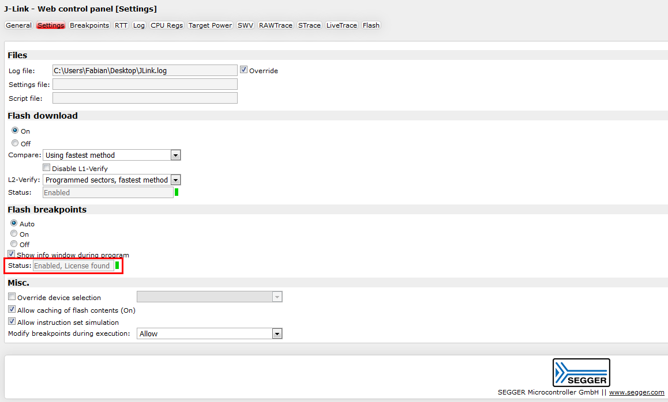668x402 pixels.
Task: Select Flash breakpoints Auto radio button
Action: (14, 223)
